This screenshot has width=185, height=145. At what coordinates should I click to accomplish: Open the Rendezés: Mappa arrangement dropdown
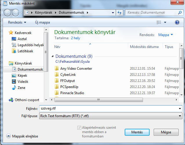click(x=165, y=35)
